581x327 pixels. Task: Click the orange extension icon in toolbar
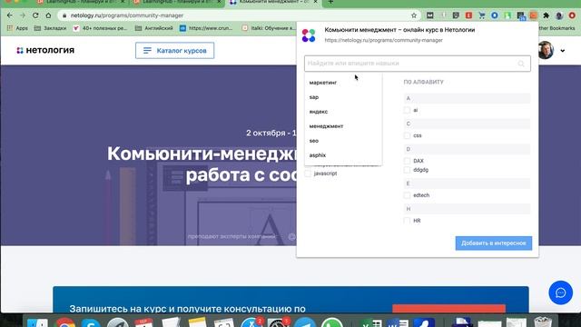click(x=533, y=15)
